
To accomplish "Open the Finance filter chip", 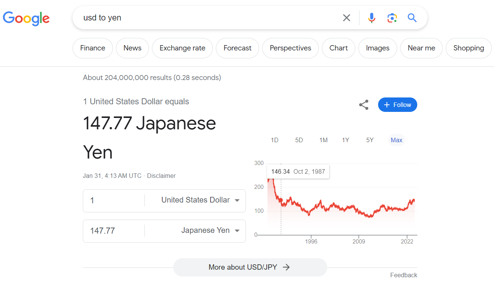I will [93, 48].
